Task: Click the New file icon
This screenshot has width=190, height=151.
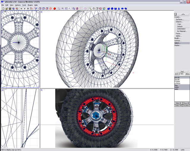Action: click(x=3, y=9)
